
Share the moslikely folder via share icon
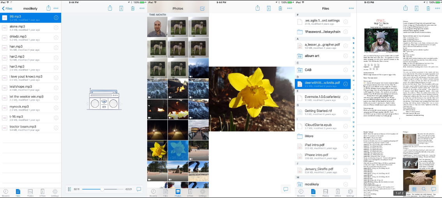(x=49, y=8)
